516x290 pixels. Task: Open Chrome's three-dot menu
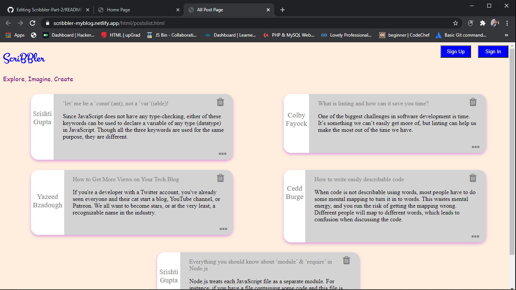[x=507, y=23]
